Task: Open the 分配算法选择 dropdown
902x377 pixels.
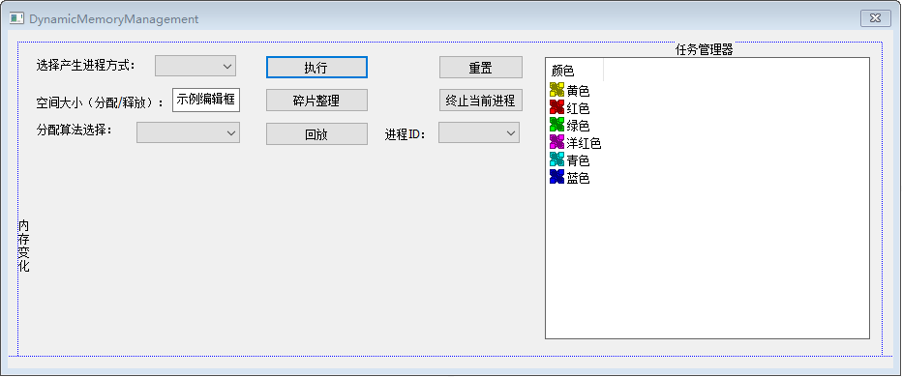Action: 188,132
